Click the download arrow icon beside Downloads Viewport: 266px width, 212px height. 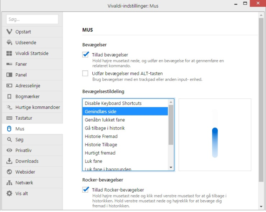tap(9, 161)
